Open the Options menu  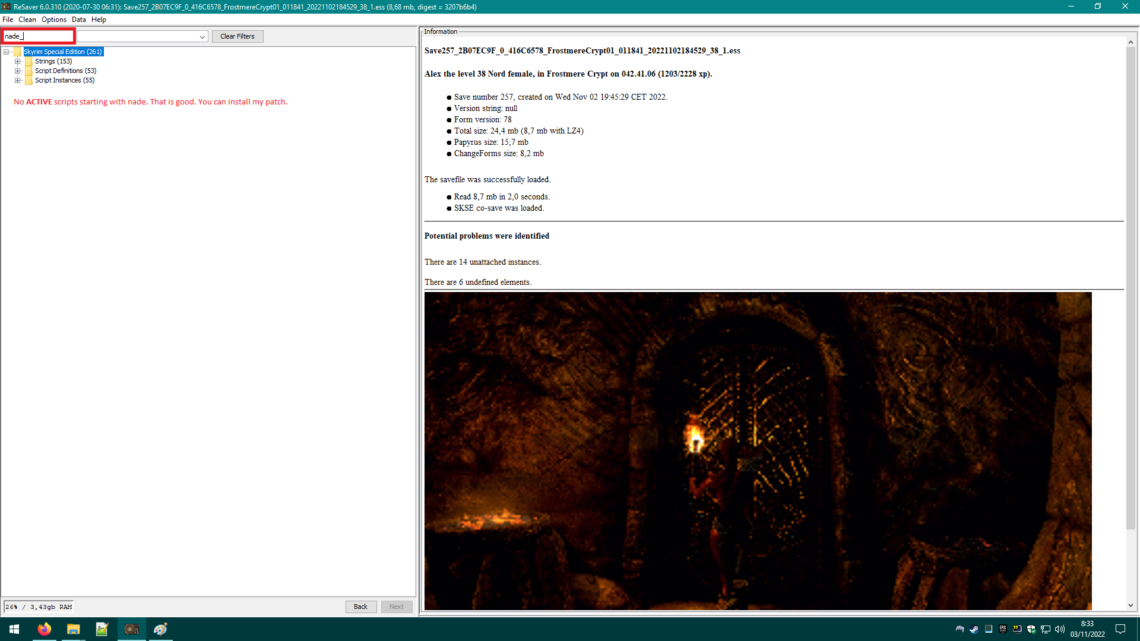click(x=54, y=20)
